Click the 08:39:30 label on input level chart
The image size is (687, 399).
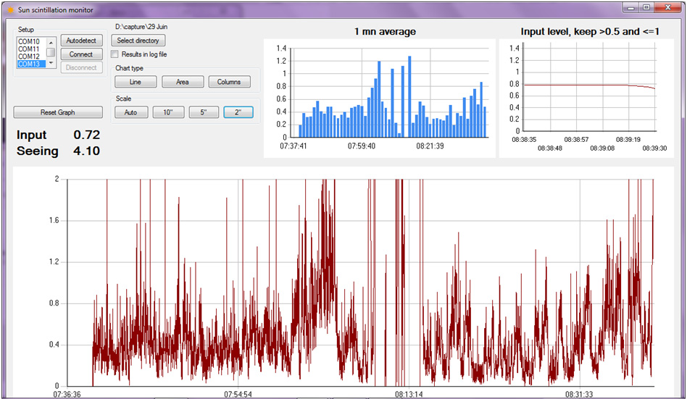coord(654,148)
